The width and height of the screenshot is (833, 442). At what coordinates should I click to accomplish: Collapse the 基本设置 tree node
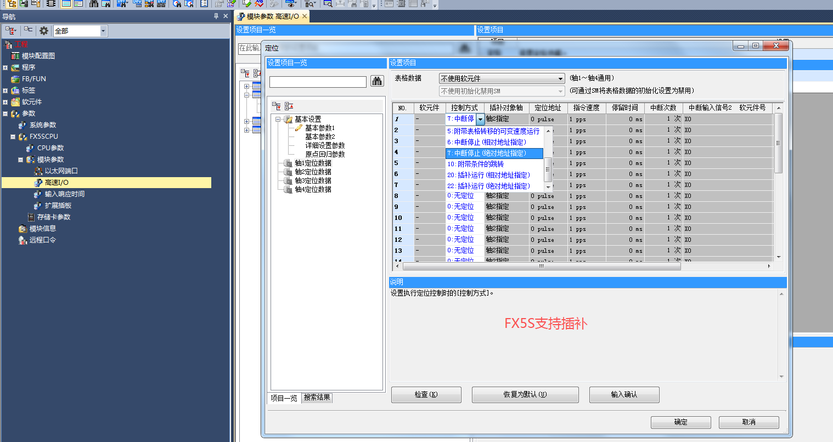(x=278, y=120)
